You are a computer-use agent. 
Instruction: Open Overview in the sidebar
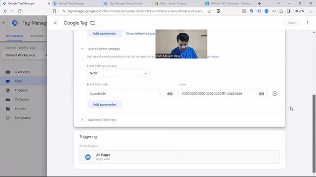click(x=22, y=72)
